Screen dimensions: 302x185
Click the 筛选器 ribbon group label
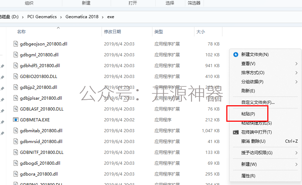click(x=194, y=3)
